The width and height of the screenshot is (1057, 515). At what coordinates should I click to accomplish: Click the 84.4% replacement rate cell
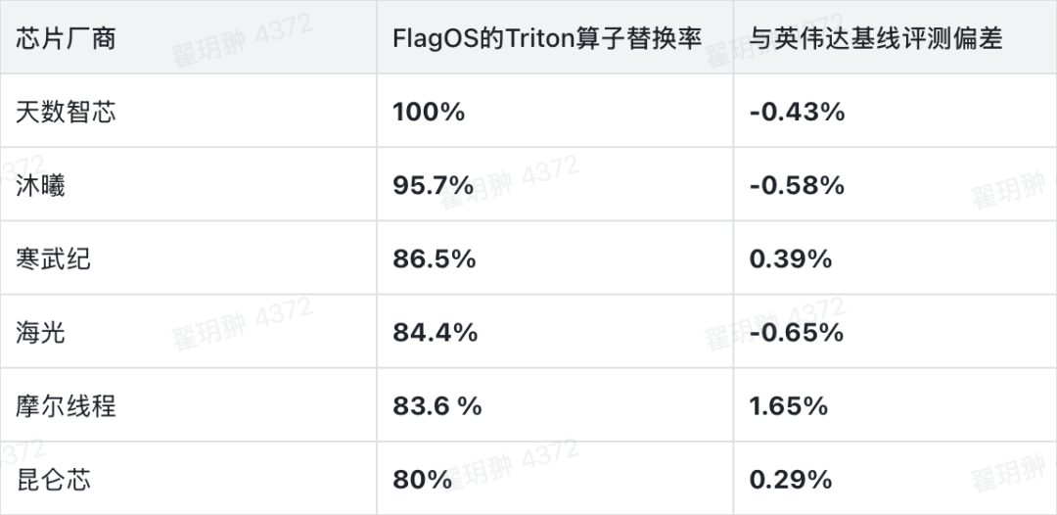(435, 333)
